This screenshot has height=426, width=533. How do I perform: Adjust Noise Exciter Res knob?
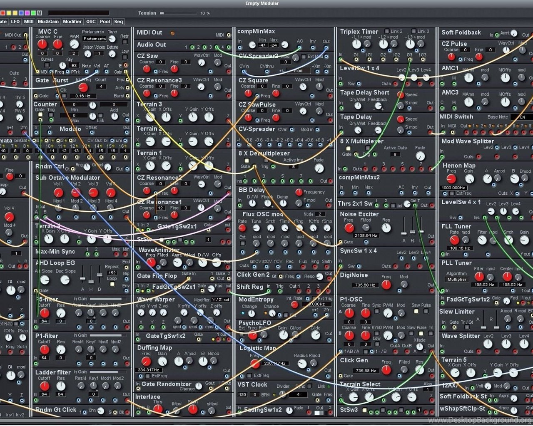(x=386, y=228)
